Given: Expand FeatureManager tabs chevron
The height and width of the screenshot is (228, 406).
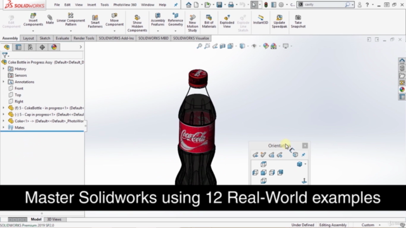Looking at the screenshot, I should coord(81,47).
